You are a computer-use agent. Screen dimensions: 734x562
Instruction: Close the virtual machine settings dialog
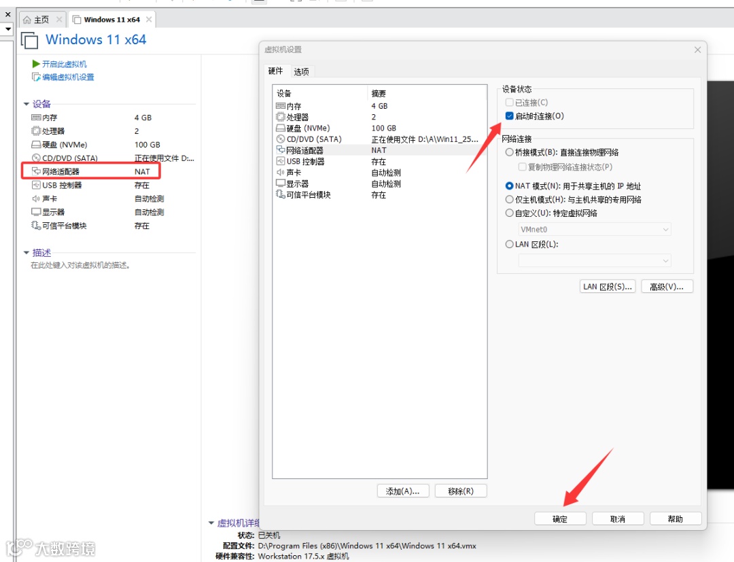pyautogui.click(x=697, y=50)
